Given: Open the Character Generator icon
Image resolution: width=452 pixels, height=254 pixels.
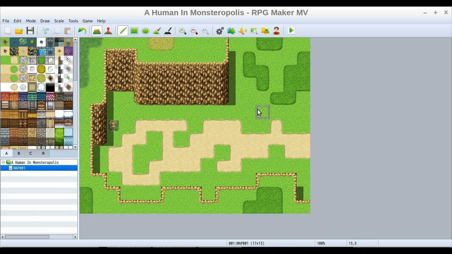Looking at the screenshot, I should pos(276,31).
